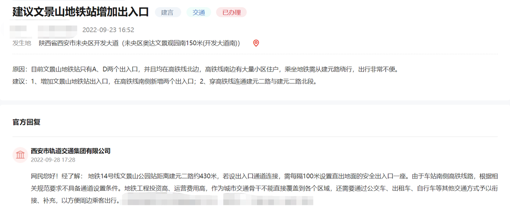Click the red map location pin icon
Viewport: 510px width, 211px height.
pos(256,43)
